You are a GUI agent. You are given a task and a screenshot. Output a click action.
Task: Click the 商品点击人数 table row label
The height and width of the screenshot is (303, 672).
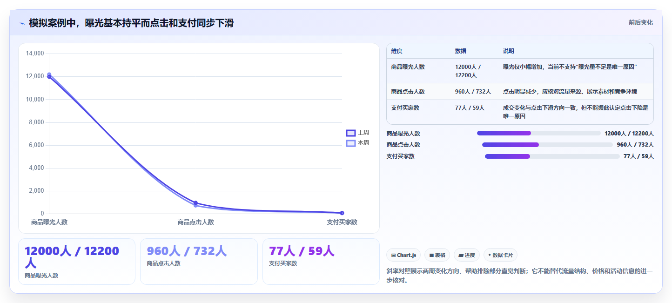408,92
